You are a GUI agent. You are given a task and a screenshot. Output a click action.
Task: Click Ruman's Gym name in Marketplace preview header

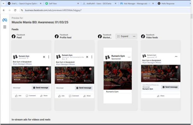tap(118, 56)
